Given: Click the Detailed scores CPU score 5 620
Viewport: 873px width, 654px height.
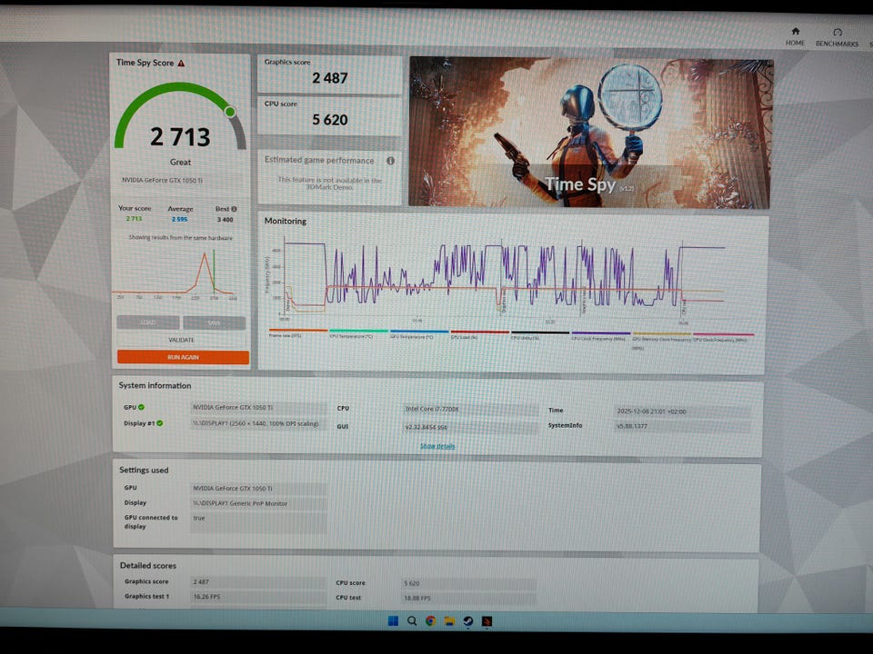Looking at the screenshot, I should 469,583.
